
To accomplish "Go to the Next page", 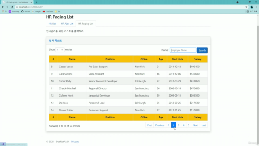I will [x=195, y=125].
